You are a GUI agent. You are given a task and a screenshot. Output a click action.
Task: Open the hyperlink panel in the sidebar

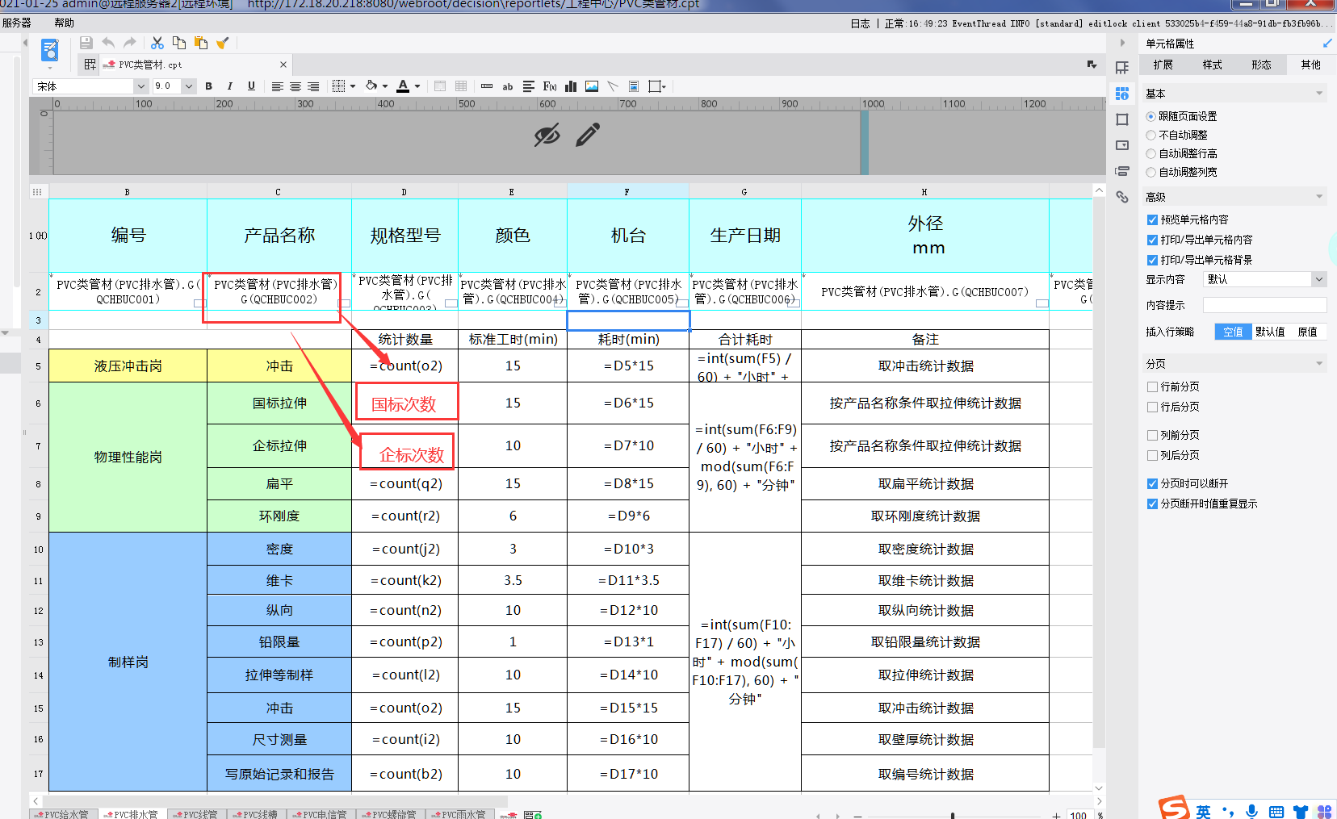(1122, 196)
